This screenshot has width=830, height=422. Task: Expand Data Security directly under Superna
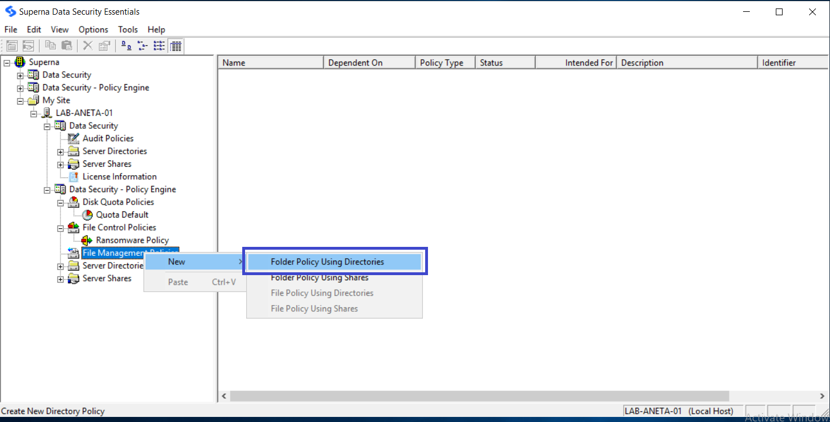[x=20, y=75]
